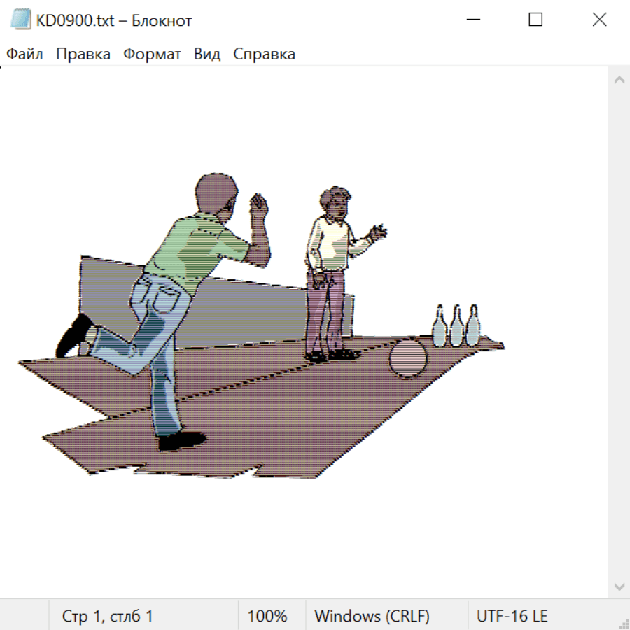Click the 100% zoom indicator in the status bar

pos(267,617)
